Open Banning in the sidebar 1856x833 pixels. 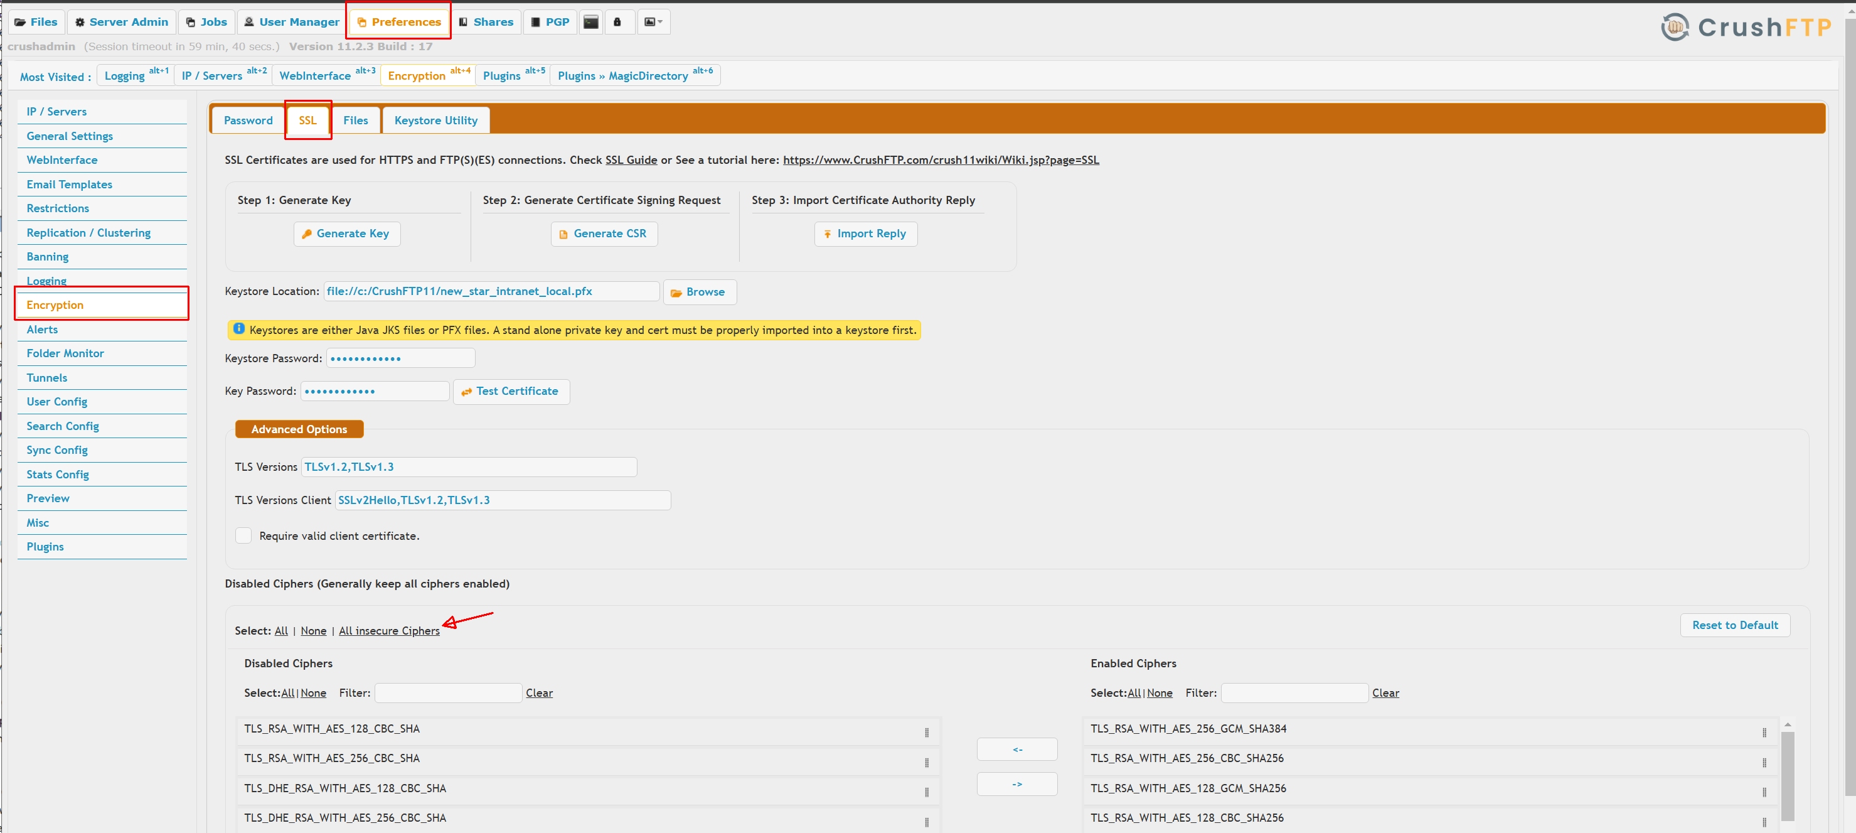tap(102, 257)
